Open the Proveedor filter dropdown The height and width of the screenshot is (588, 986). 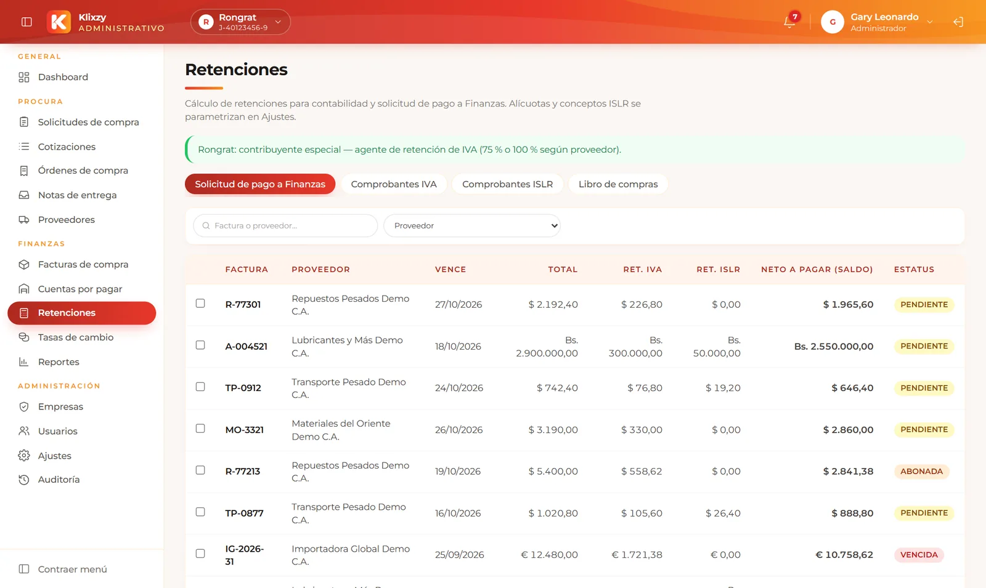tap(472, 226)
